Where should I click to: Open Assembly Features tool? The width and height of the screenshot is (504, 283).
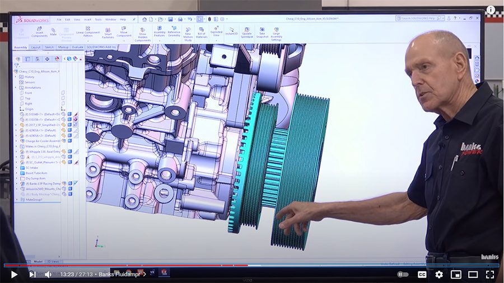(160, 31)
